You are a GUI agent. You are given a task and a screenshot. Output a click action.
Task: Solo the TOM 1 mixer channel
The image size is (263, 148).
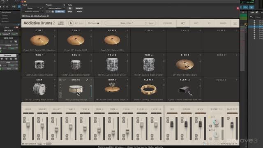67,122
